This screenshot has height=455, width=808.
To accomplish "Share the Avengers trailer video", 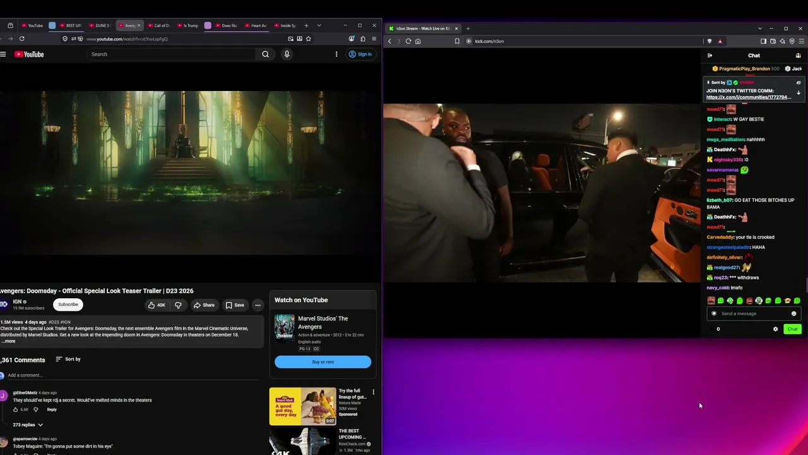I will click(204, 305).
